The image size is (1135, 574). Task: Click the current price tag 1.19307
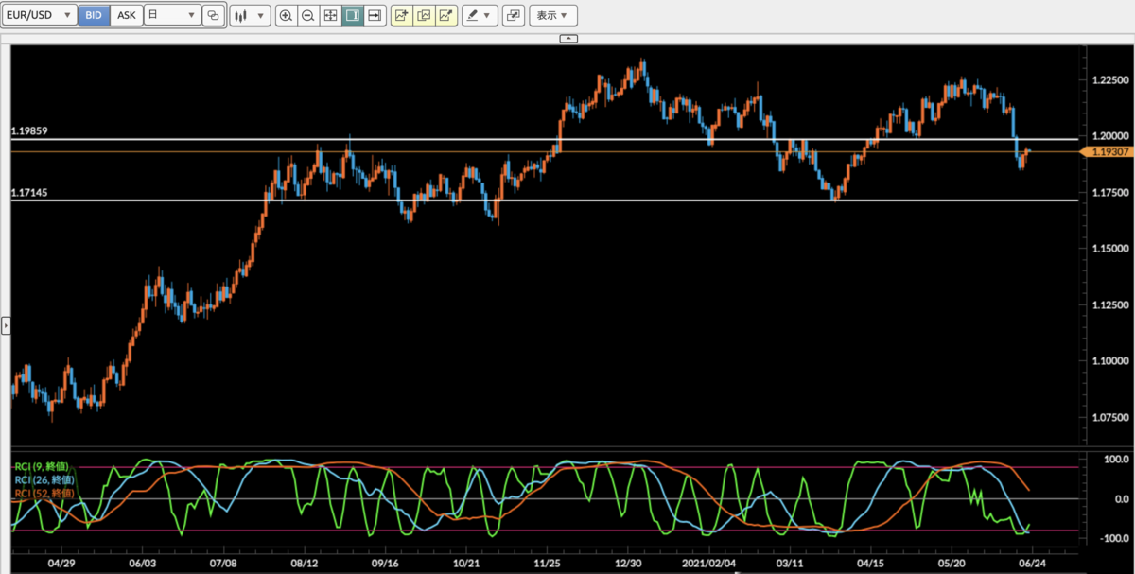[1106, 151]
